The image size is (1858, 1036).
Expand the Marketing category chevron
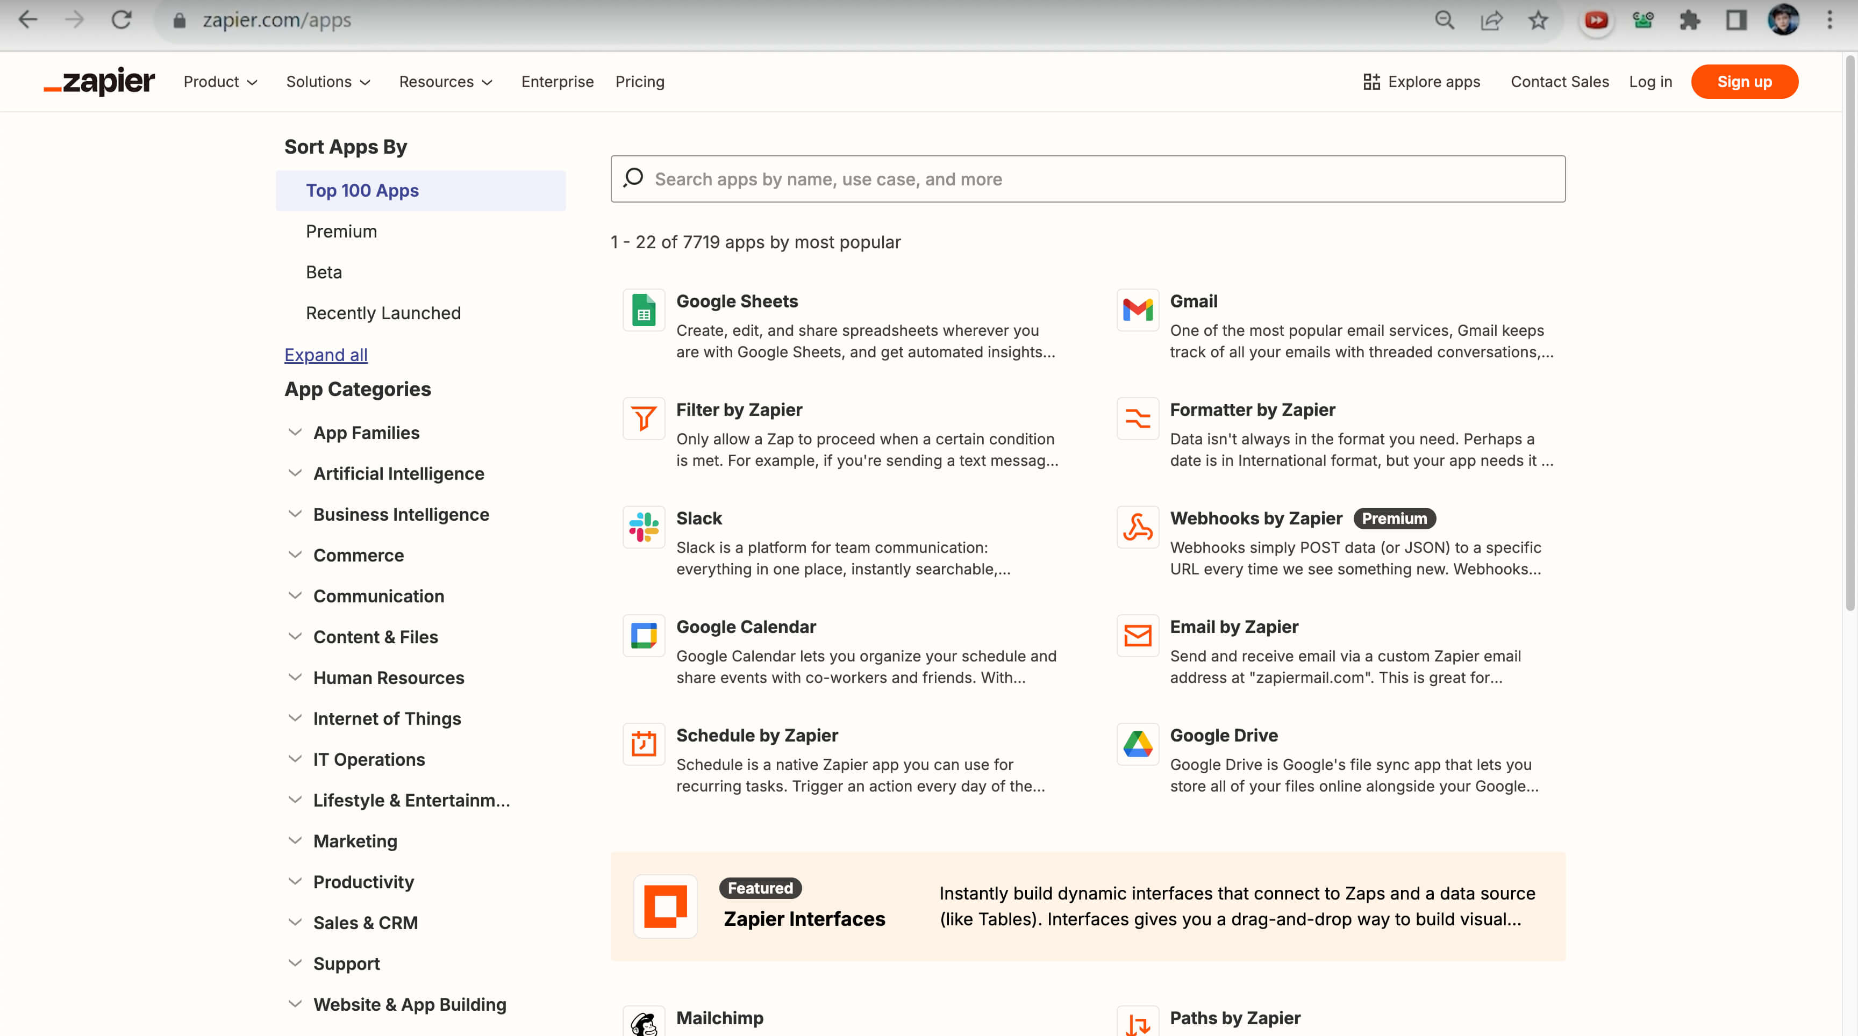click(295, 840)
